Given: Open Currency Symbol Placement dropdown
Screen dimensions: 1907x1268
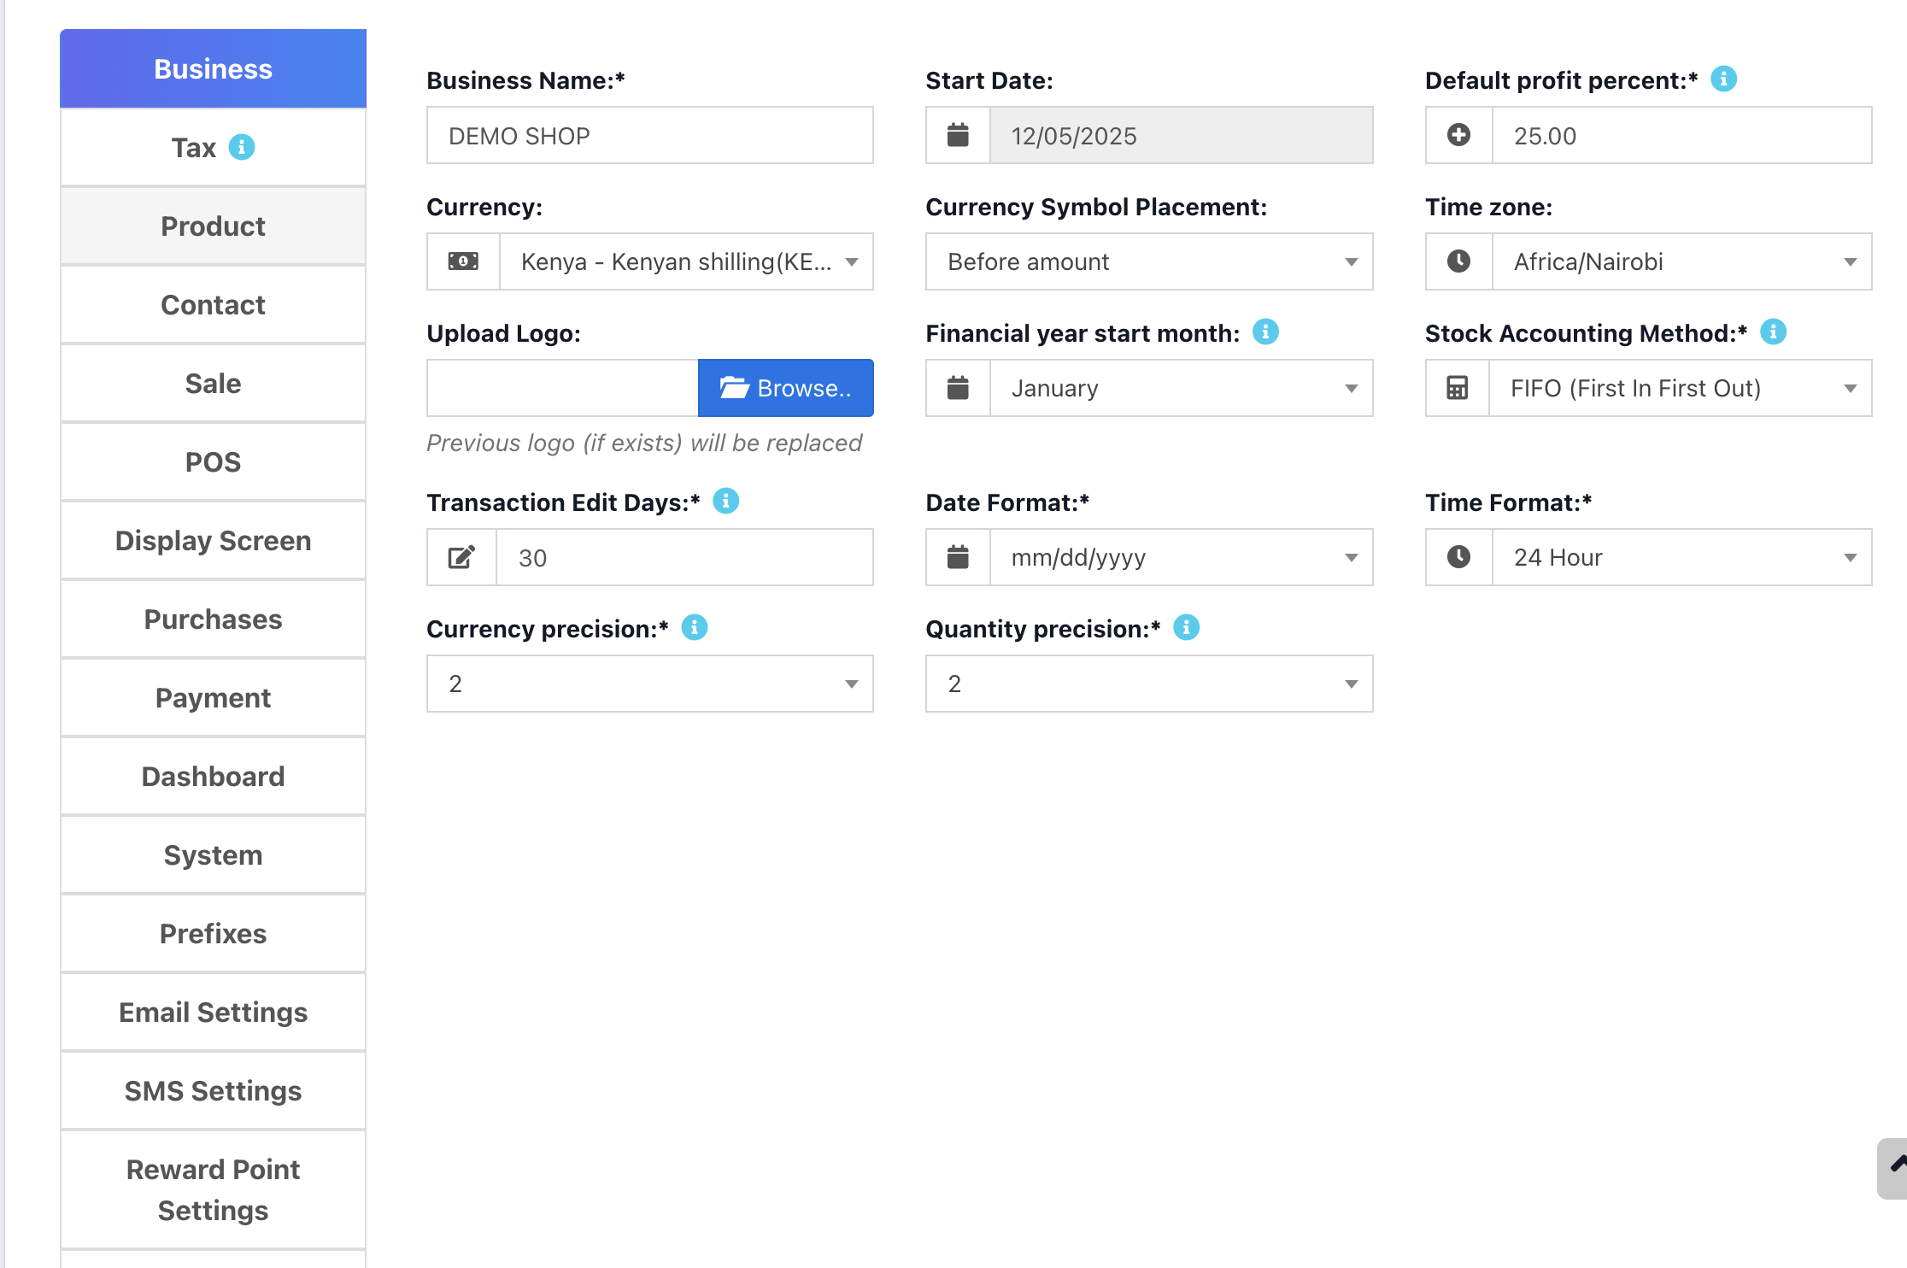Looking at the screenshot, I should pos(1148,261).
